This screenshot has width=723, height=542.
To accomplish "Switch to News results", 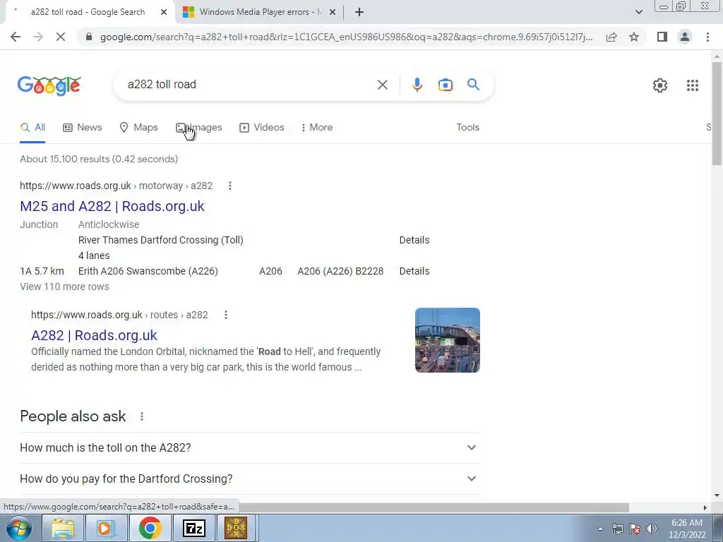I will (82, 128).
